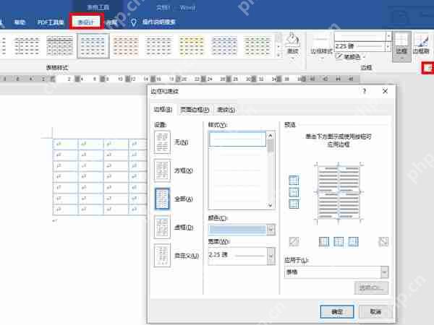Viewport: 434px width, 325px height.
Task: Click the 笔颜色 pen color button
Action: click(x=350, y=57)
